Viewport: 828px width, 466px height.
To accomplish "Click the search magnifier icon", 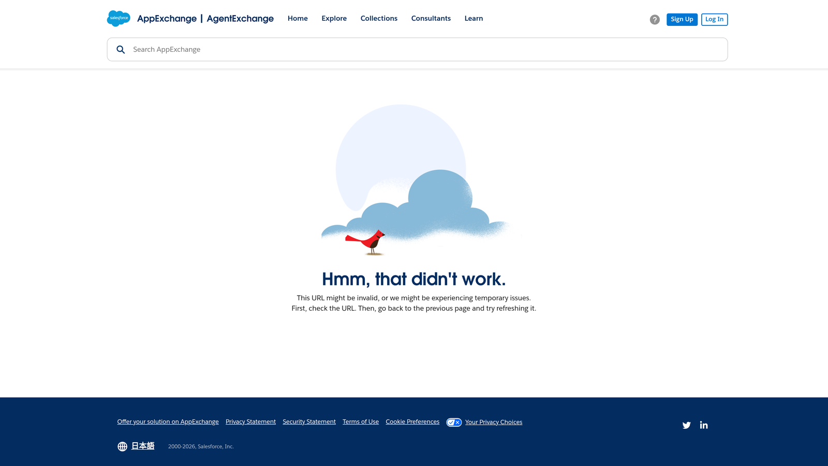I will pyautogui.click(x=121, y=49).
